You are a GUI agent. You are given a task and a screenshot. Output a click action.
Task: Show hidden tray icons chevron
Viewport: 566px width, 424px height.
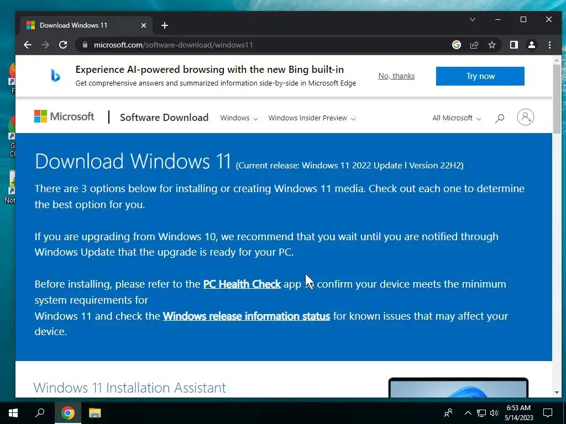[468, 413]
